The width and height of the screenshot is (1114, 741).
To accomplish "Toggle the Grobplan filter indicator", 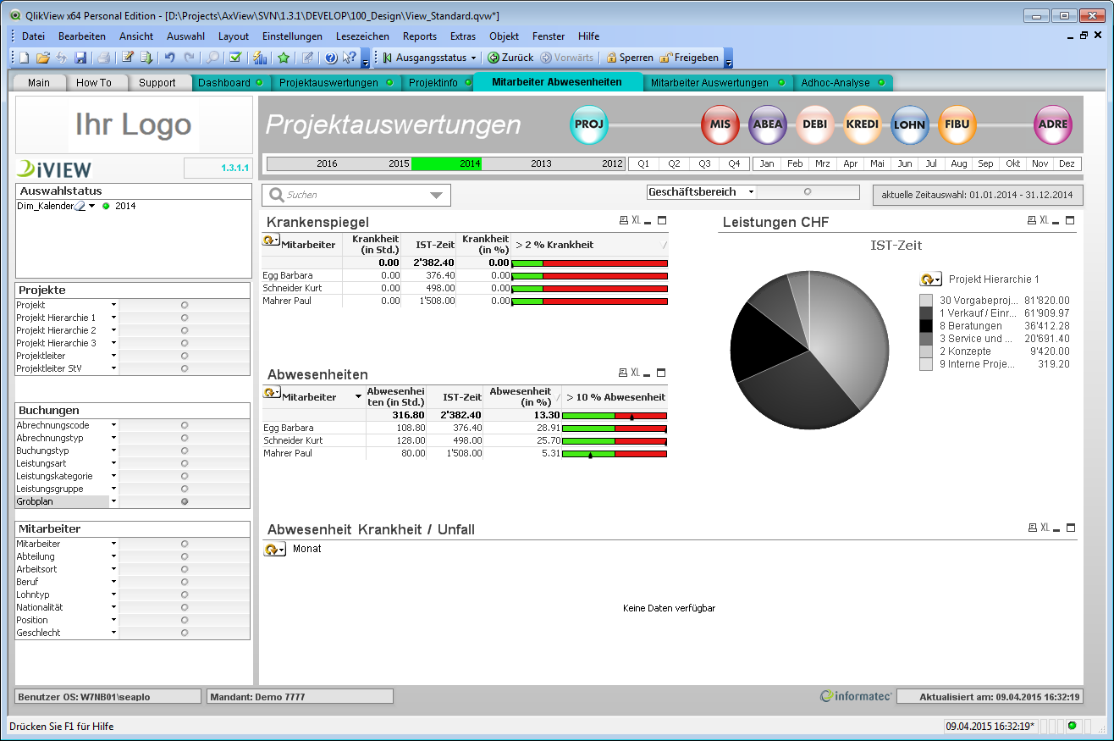I will (185, 501).
